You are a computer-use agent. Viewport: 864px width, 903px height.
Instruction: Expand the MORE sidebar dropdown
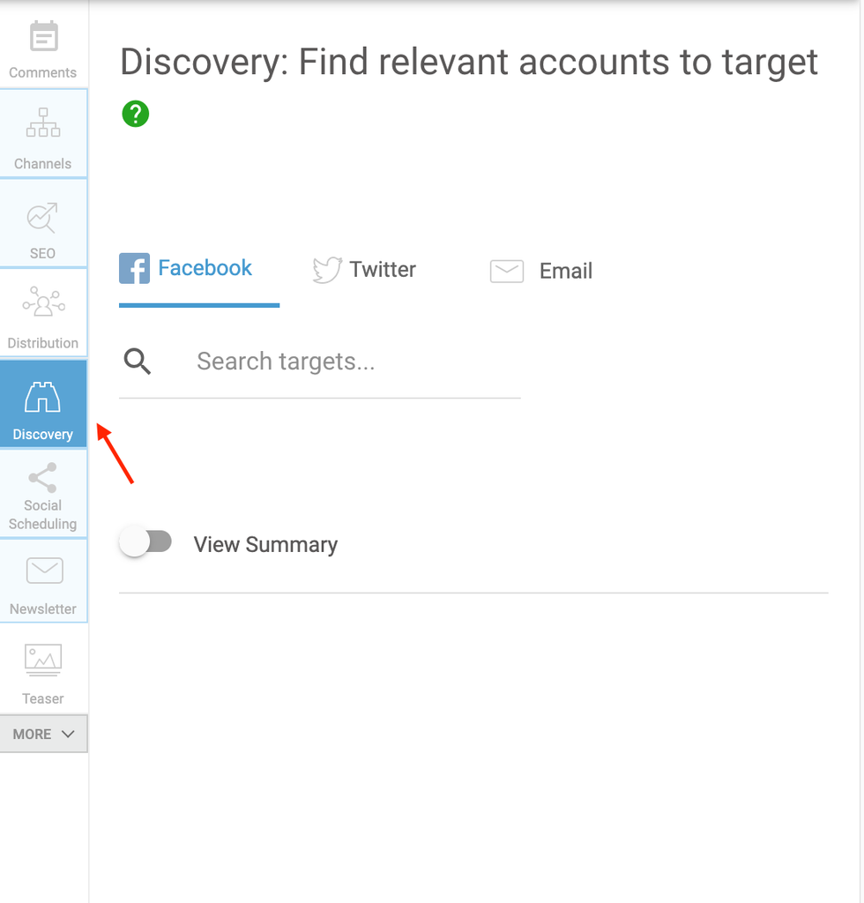coord(44,734)
